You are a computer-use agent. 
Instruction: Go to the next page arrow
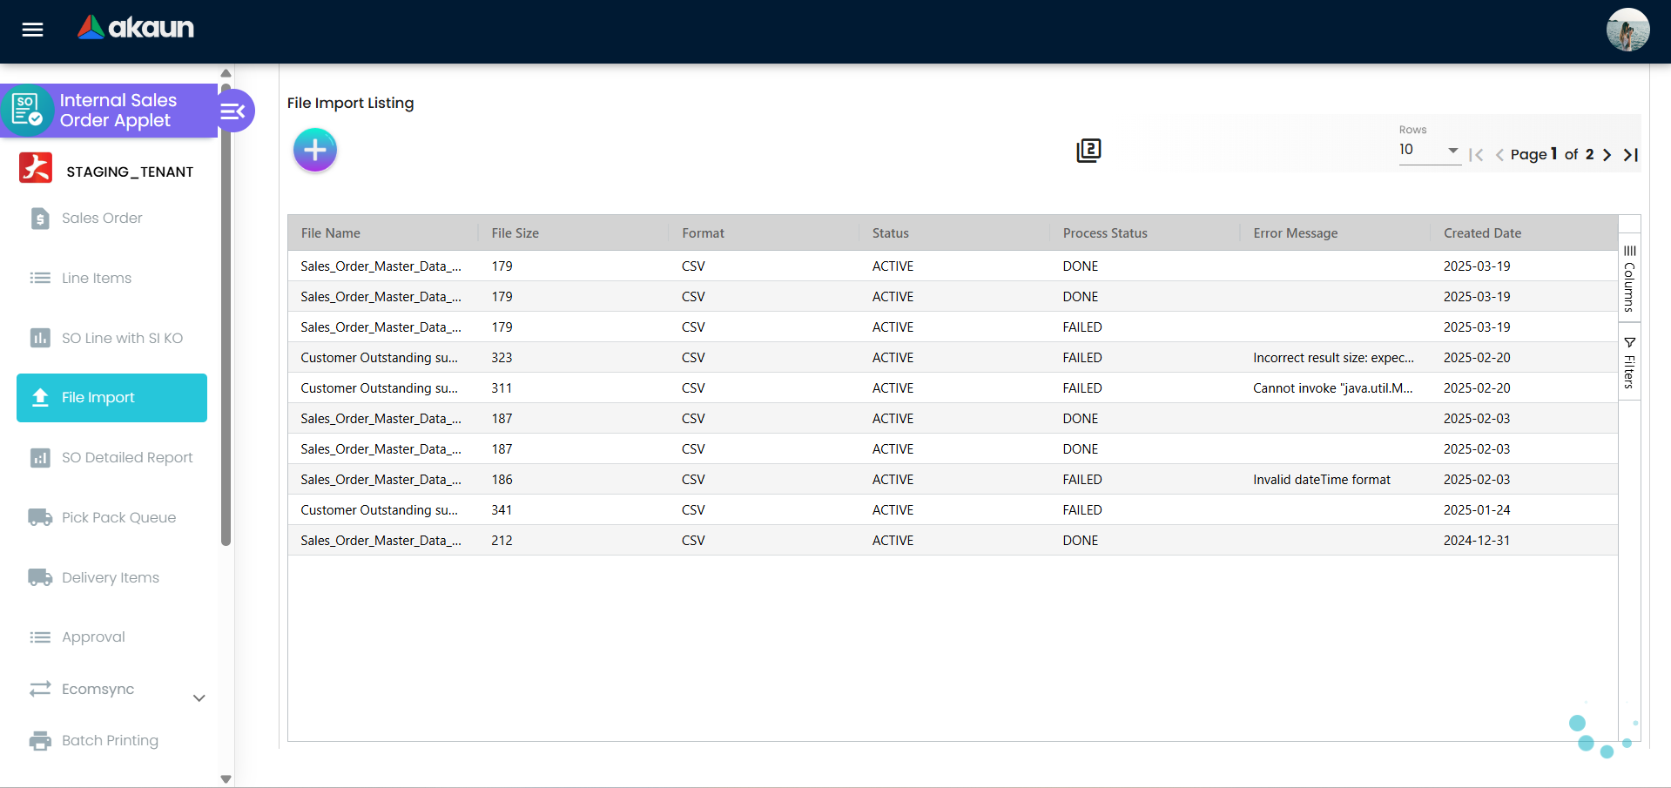pos(1607,155)
